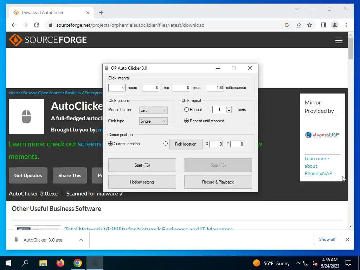
Task: Click the Start (F6) button
Action: [x=142, y=165]
